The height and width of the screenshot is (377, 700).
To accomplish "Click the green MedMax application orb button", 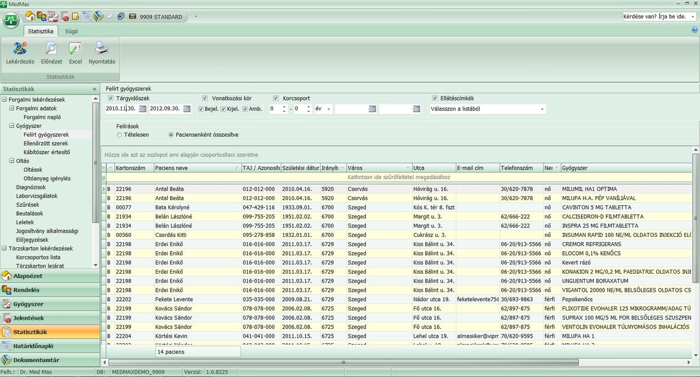I will coord(11,20).
